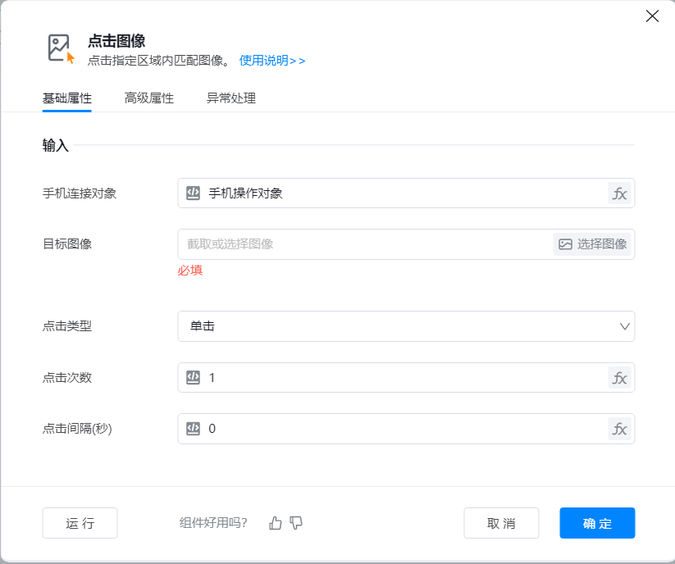Confirm with the 确定 button
Image resolution: width=675 pixels, height=564 pixels.
point(597,523)
